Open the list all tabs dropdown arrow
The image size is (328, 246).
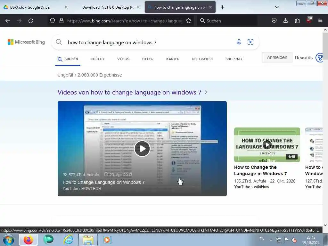coord(276,7)
